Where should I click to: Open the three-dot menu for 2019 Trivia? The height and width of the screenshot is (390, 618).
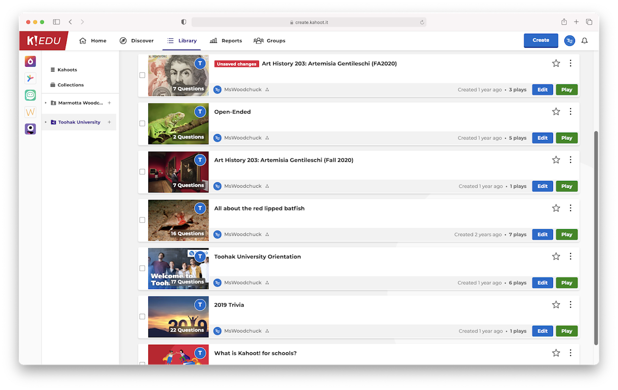(570, 305)
